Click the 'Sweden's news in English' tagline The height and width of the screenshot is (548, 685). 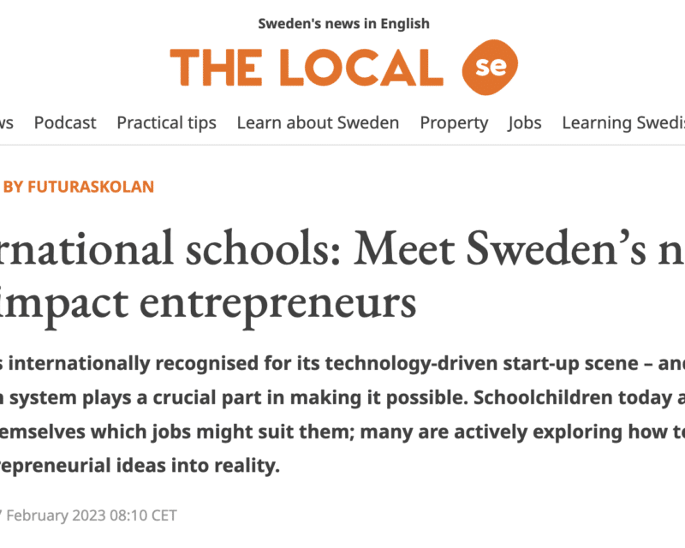point(344,23)
